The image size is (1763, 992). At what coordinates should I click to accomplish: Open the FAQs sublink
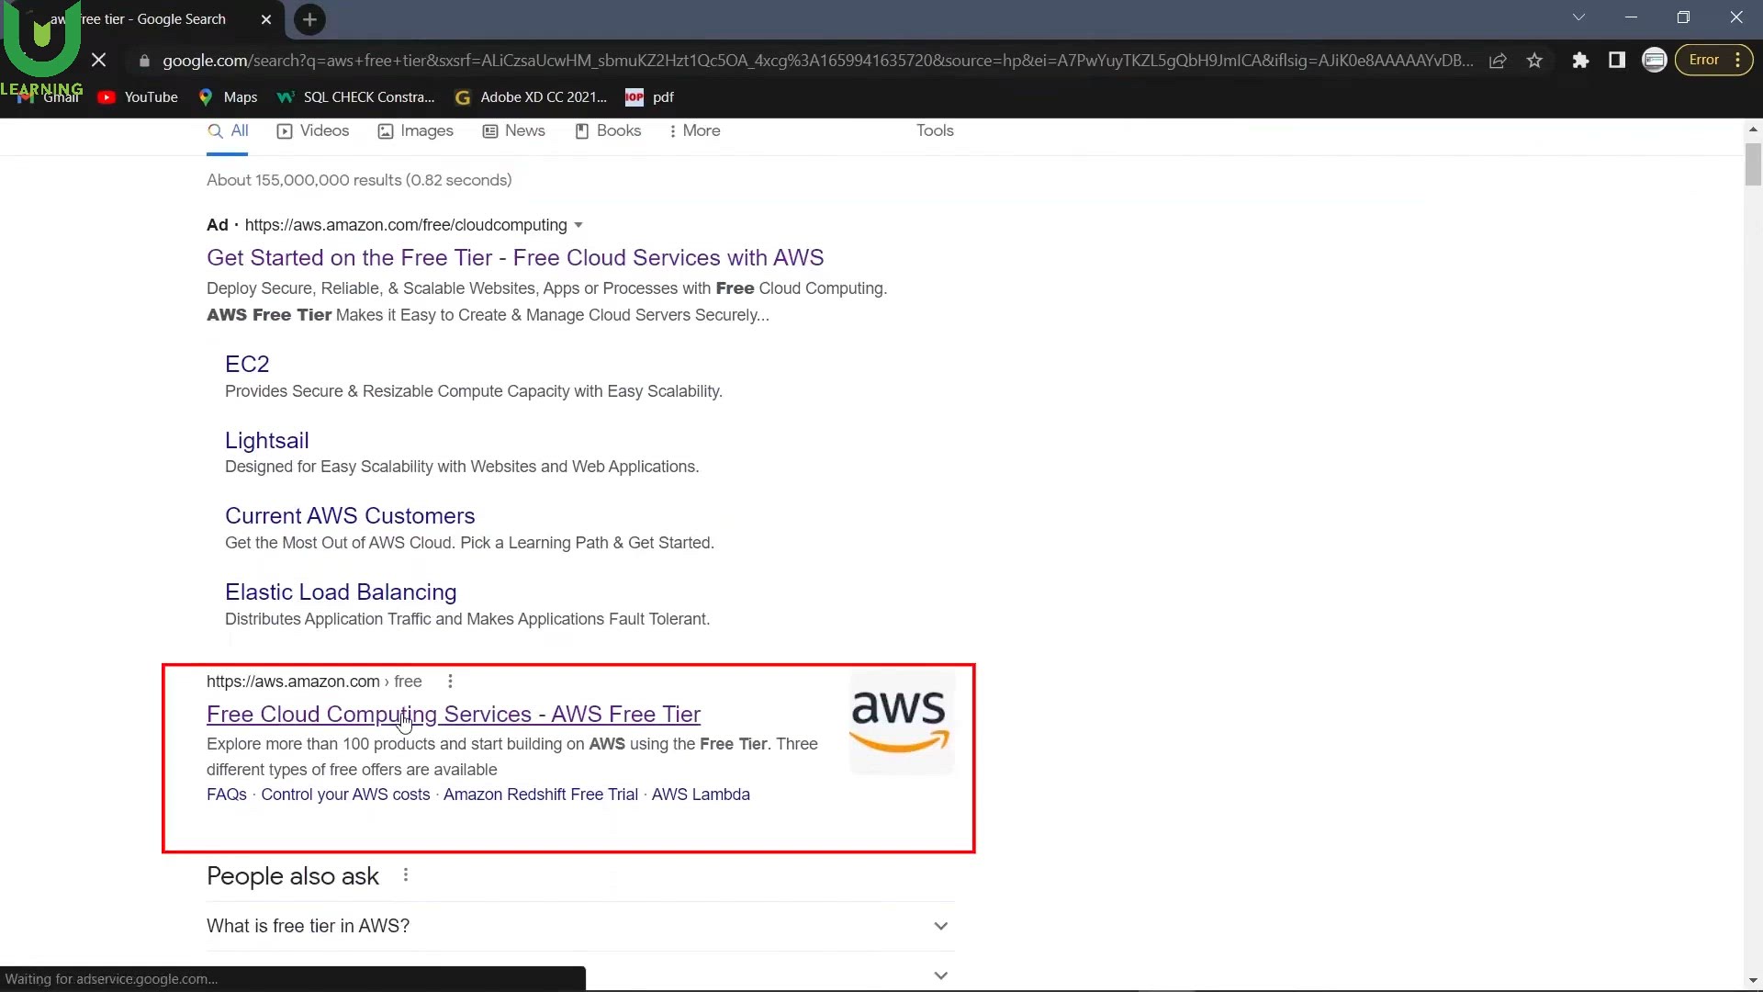(227, 795)
